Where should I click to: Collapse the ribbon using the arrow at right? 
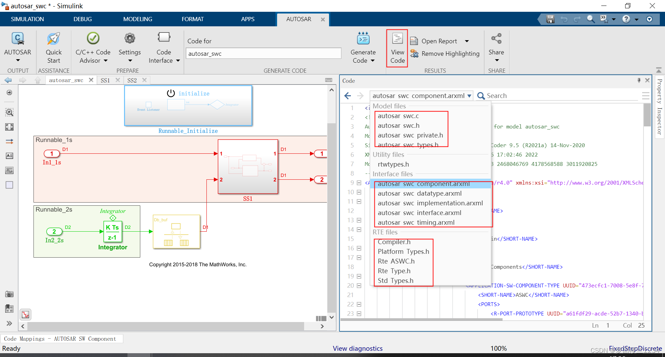[659, 69]
